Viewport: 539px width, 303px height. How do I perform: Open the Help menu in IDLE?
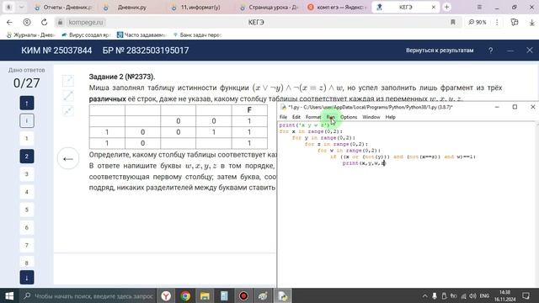coord(390,117)
